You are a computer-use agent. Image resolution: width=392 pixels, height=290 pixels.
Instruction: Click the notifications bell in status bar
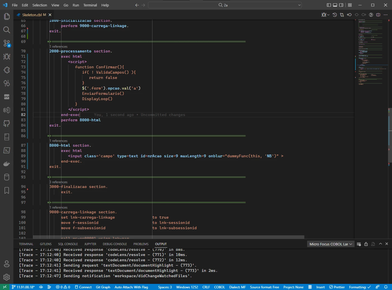tap(386, 287)
